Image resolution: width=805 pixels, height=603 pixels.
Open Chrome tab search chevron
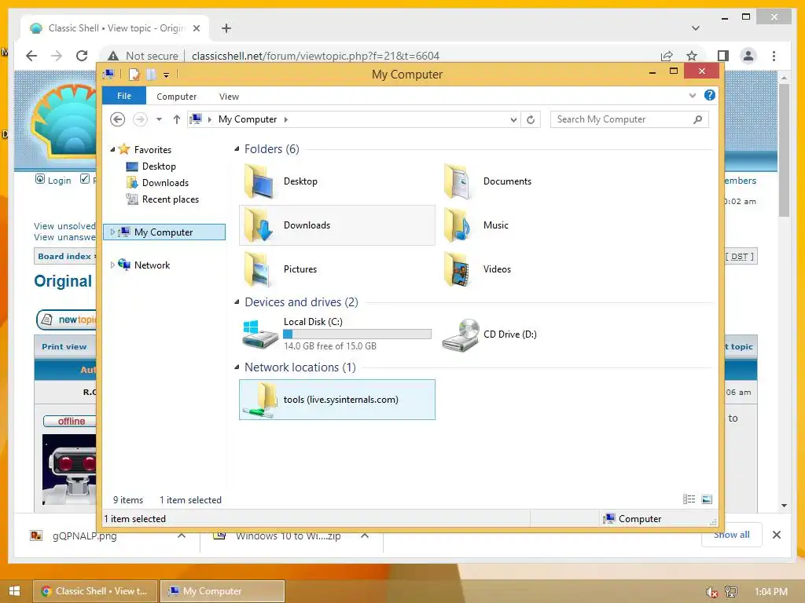[x=696, y=28]
